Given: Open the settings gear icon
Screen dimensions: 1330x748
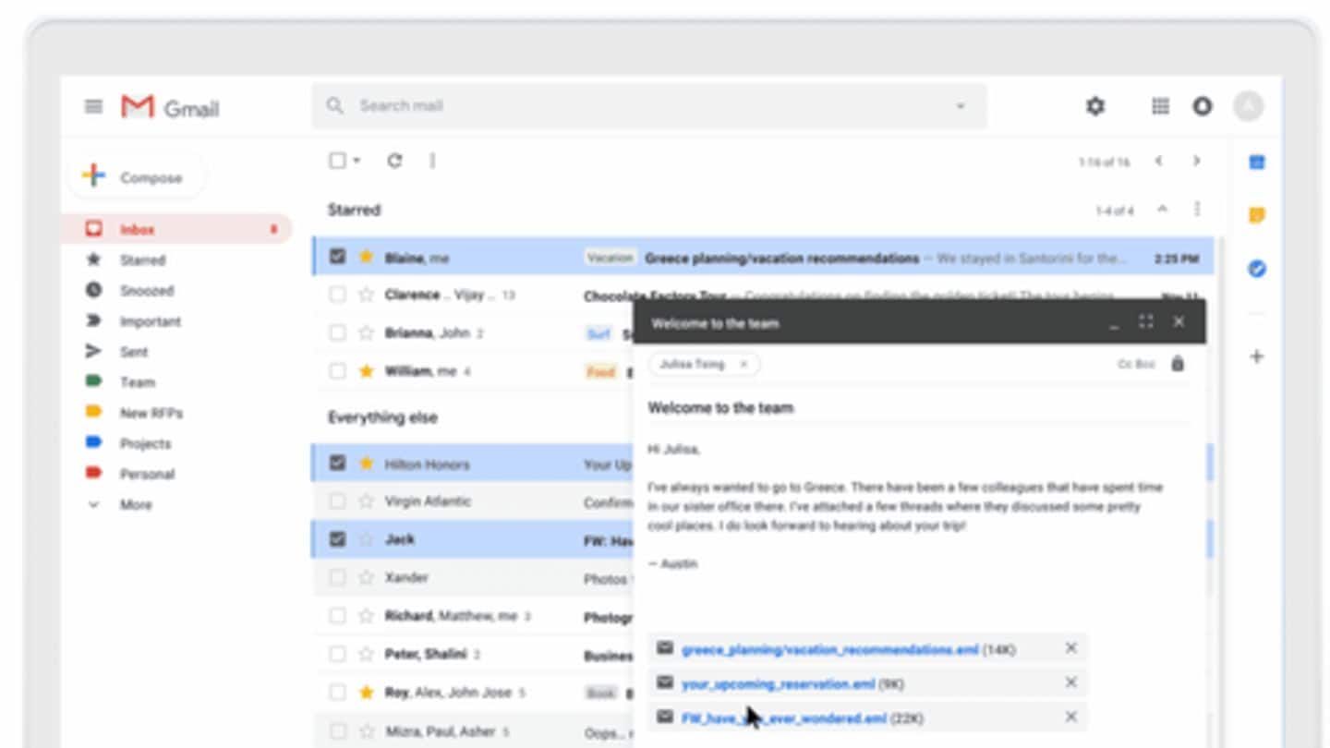Looking at the screenshot, I should point(1095,106).
